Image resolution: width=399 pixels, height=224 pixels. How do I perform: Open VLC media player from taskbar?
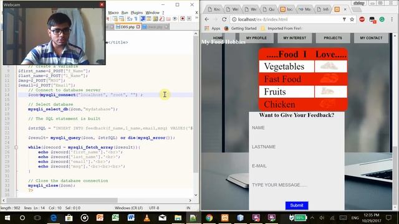[147, 218]
